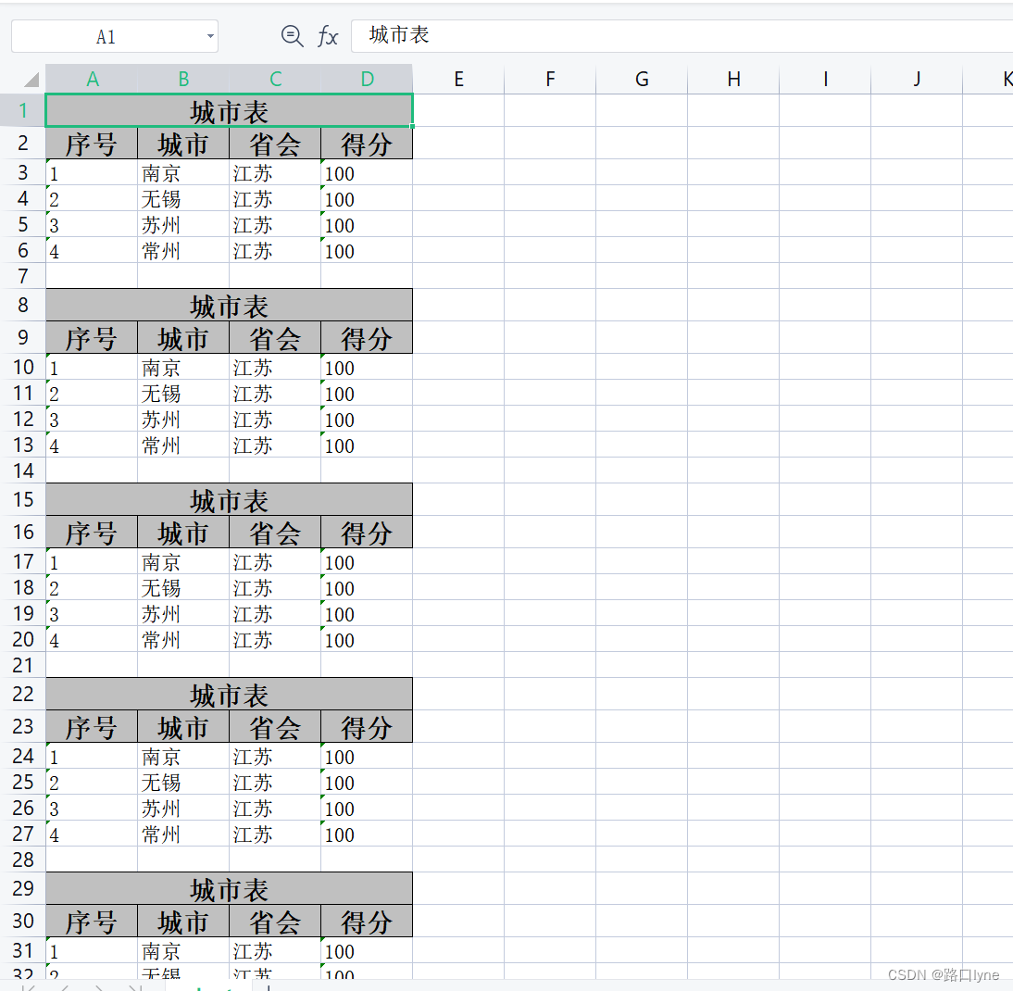
Task: Click sequence number 3 in row 5
Action: [92, 224]
